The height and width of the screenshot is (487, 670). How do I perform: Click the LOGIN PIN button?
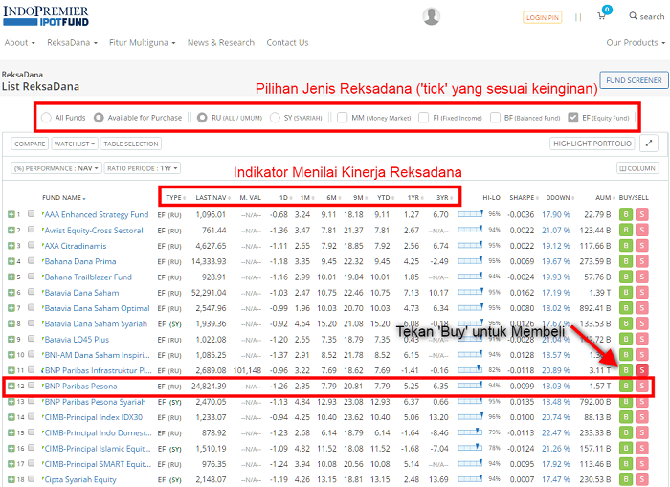[543, 17]
